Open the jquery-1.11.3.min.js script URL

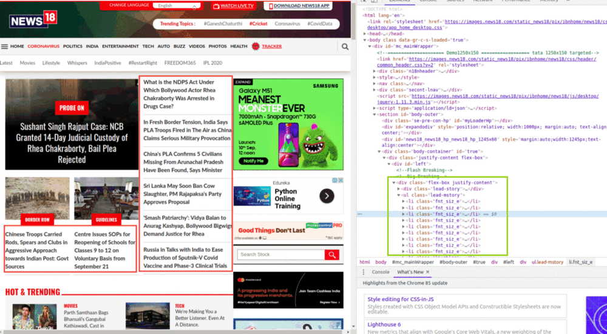coord(488,99)
